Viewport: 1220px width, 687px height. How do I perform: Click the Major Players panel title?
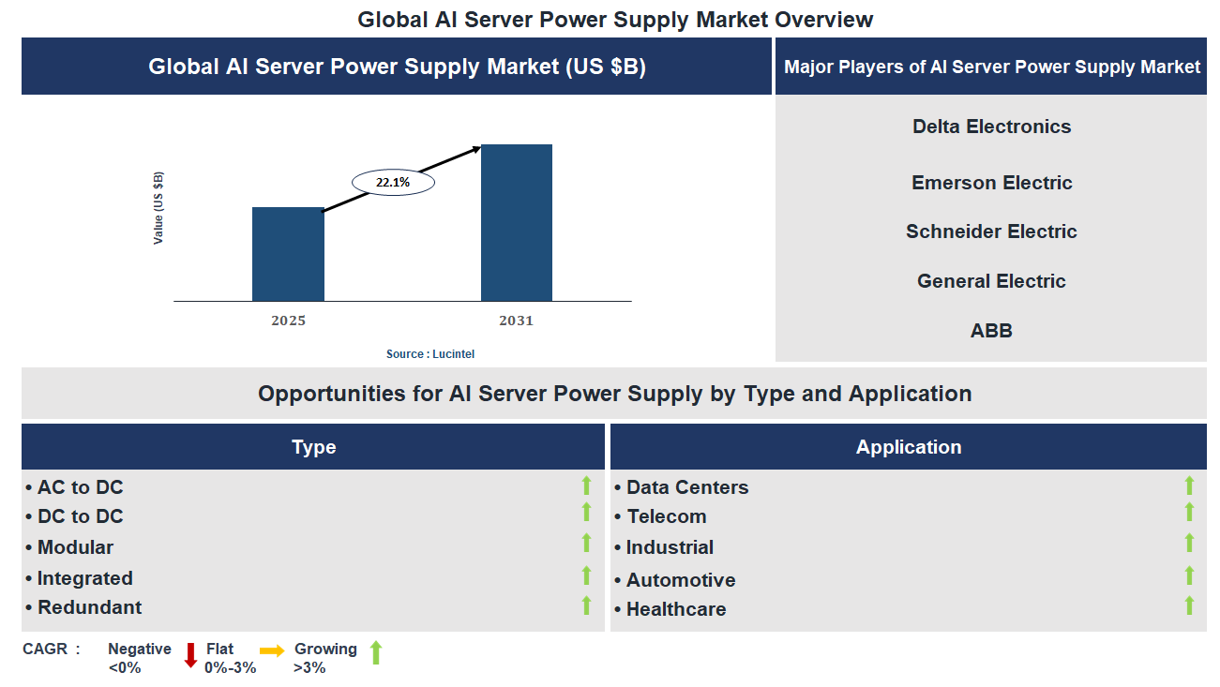coord(991,67)
